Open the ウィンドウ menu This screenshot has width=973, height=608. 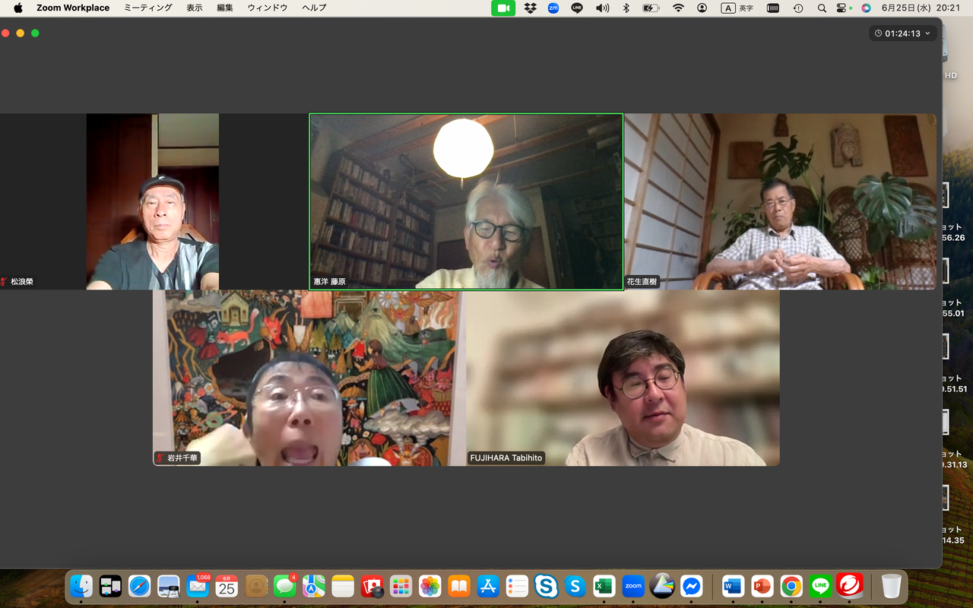point(267,8)
